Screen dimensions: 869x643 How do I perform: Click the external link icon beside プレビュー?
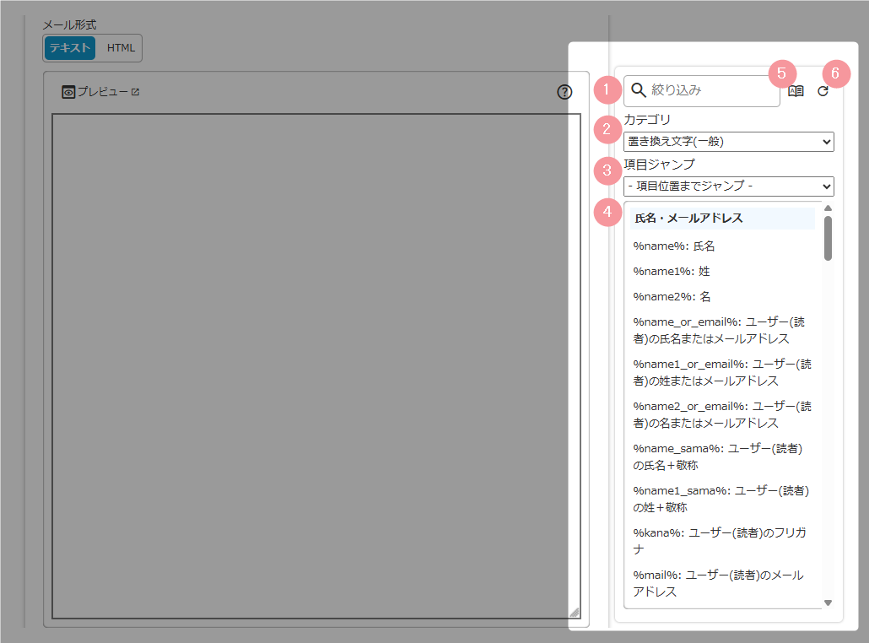tap(135, 92)
